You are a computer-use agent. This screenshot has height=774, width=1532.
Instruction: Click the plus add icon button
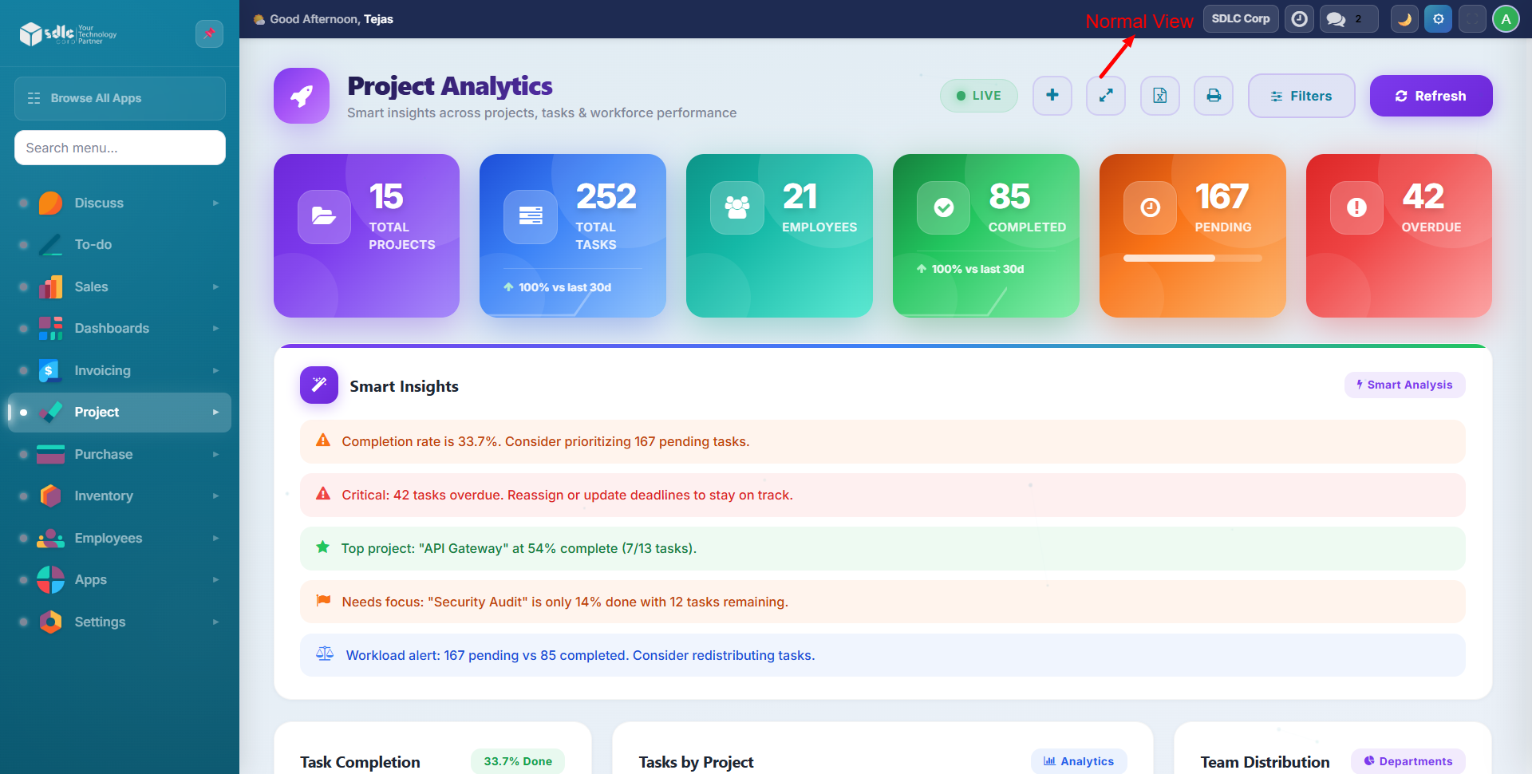pos(1052,96)
